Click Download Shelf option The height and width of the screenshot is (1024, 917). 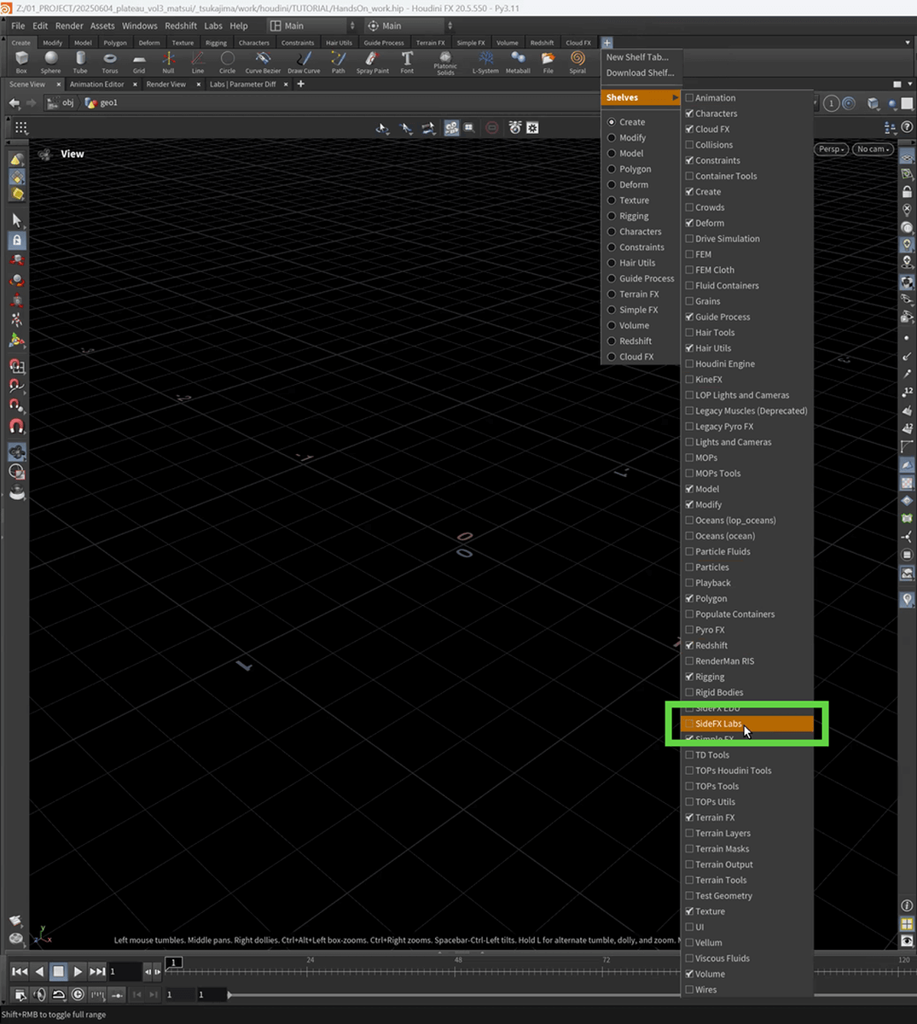coord(640,73)
